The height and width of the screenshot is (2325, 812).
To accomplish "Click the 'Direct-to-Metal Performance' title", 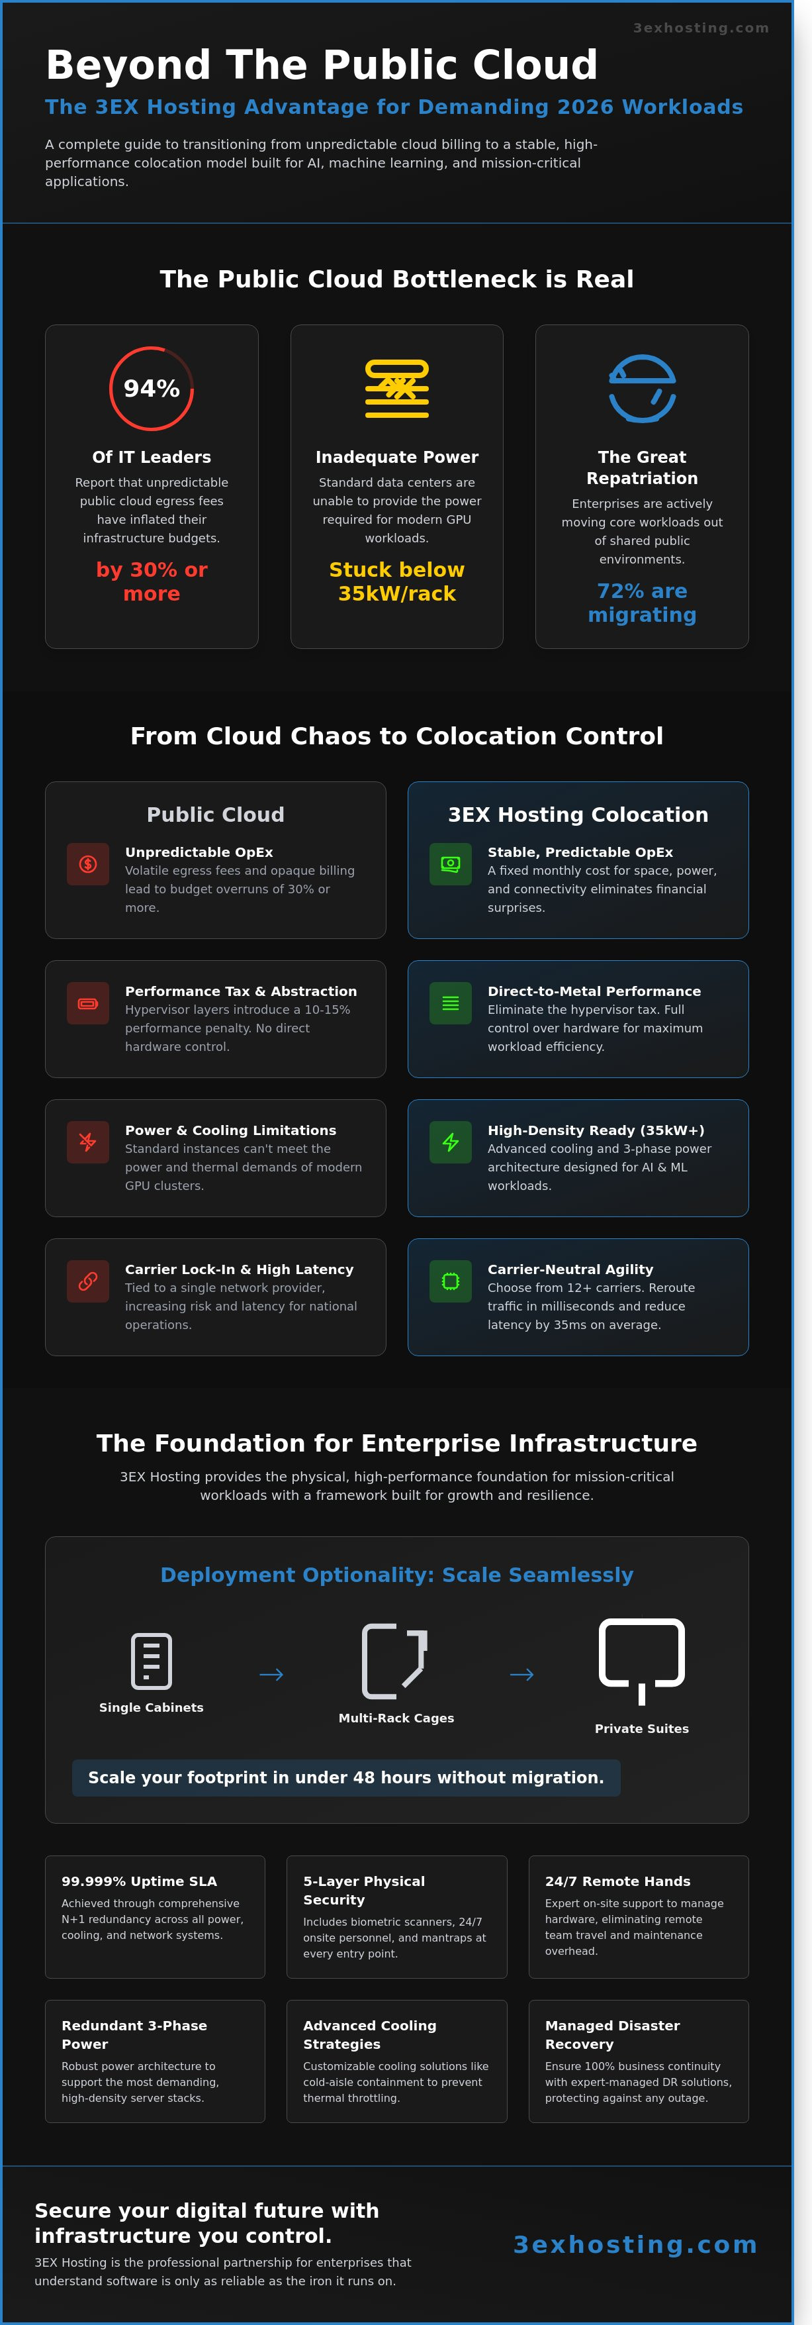I will point(594,991).
